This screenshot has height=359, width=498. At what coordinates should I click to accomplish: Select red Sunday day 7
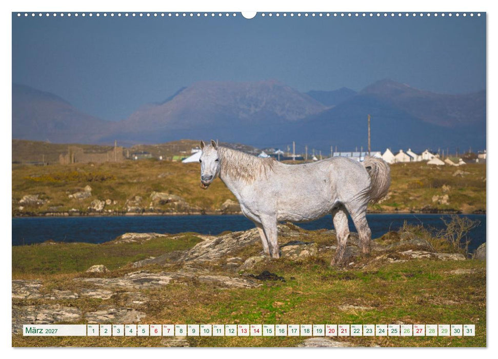168,330
